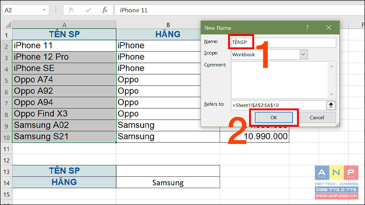
Task: Click the Name field with TÊNSP
Action: click(x=283, y=42)
